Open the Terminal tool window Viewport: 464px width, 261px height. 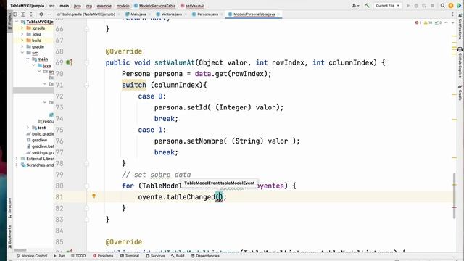130,256
